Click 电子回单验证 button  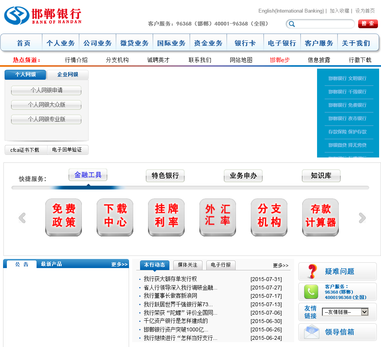pos(67,150)
